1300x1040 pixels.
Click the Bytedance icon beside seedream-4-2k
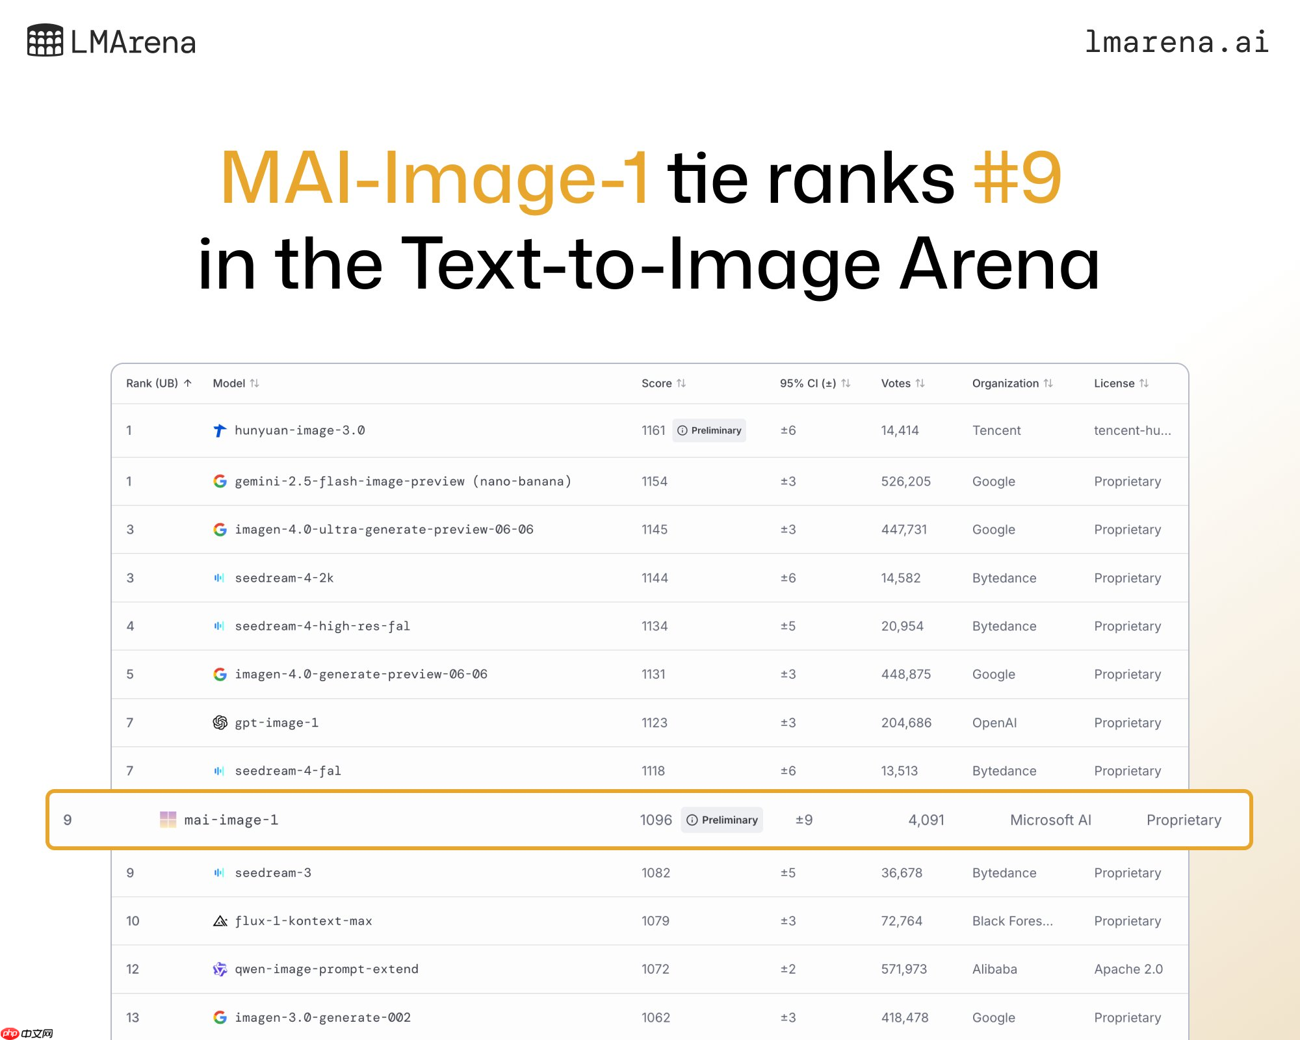pos(220,578)
